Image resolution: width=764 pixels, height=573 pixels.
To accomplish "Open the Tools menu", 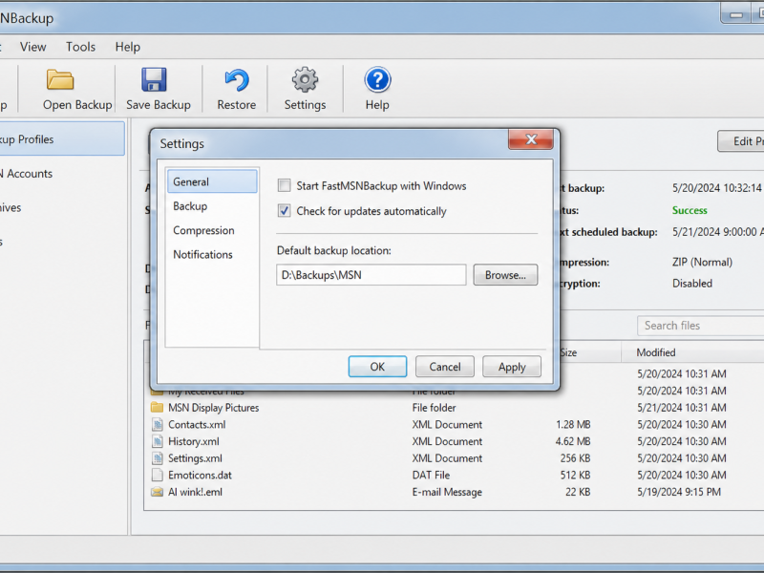I will tap(80, 47).
